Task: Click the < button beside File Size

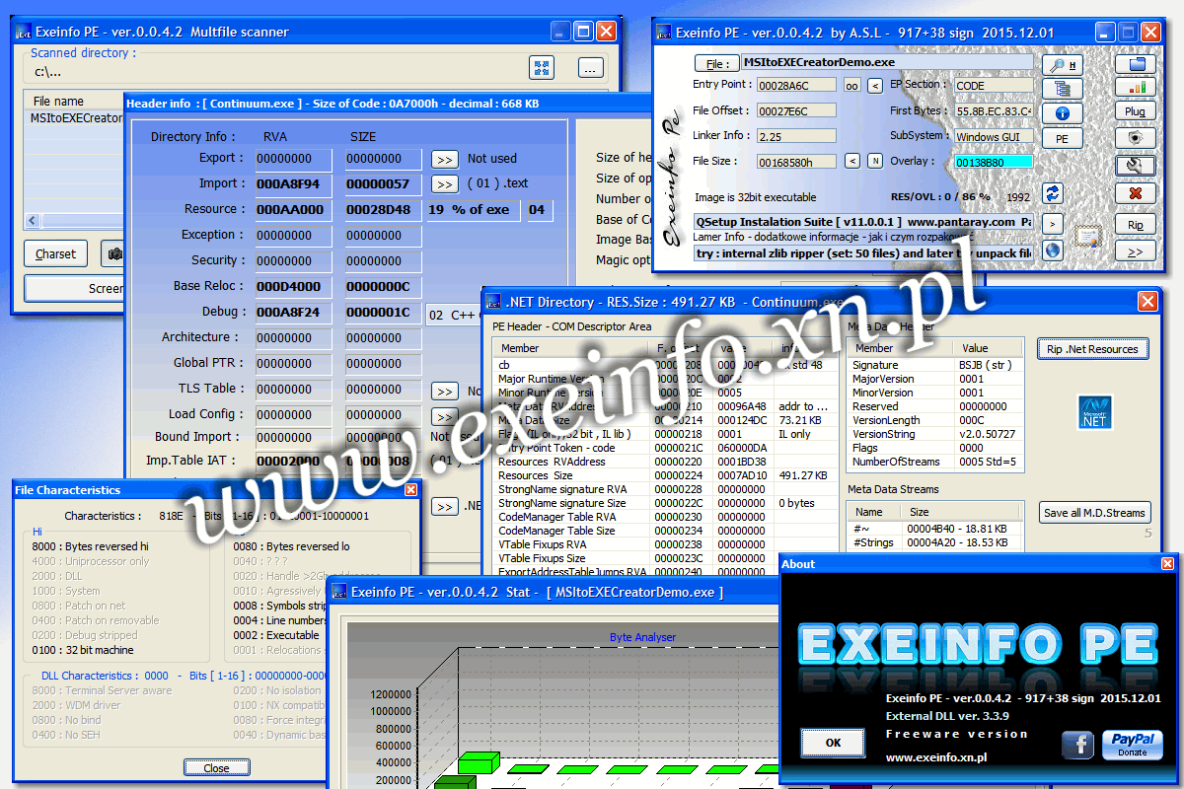Action: (852, 161)
